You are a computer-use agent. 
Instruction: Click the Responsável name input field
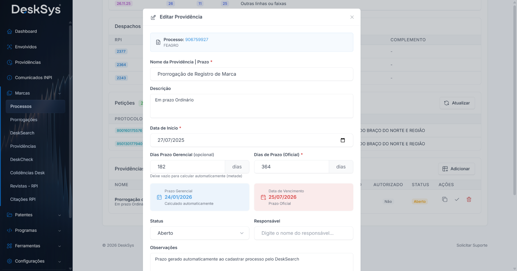coord(303,233)
